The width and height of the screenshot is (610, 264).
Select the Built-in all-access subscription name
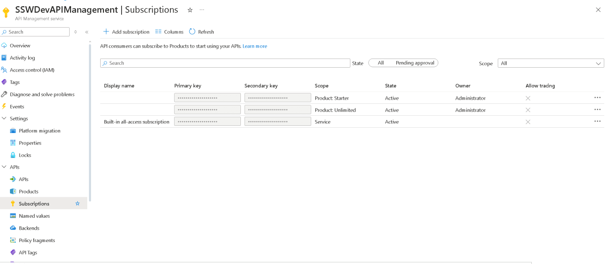tap(136, 122)
